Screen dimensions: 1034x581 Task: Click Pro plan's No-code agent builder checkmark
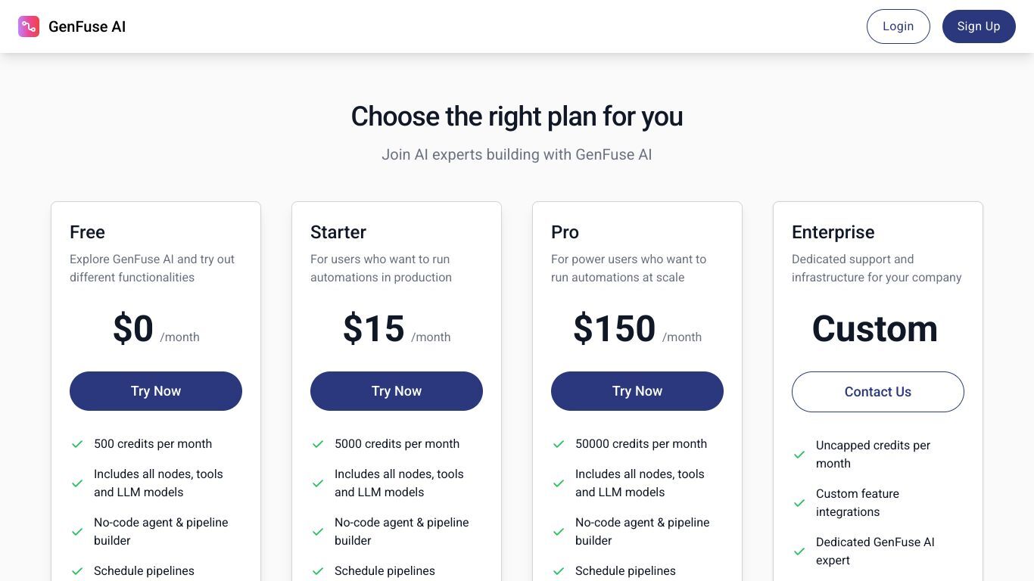pyautogui.click(x=559, y=532)
